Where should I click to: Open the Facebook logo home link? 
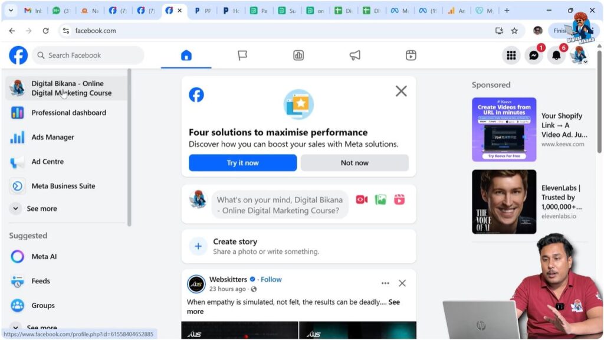click(x=18, y=55)
